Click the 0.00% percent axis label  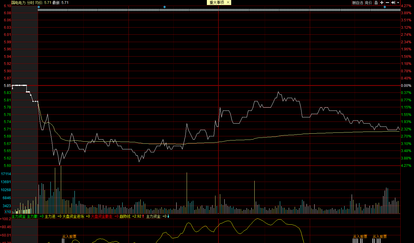coord(406,85)
